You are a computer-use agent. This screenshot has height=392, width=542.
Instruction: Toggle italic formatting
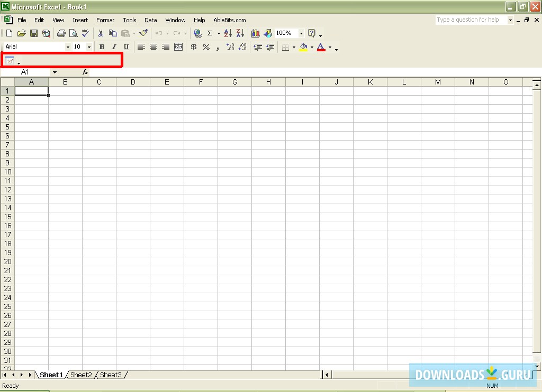[114, 47]
